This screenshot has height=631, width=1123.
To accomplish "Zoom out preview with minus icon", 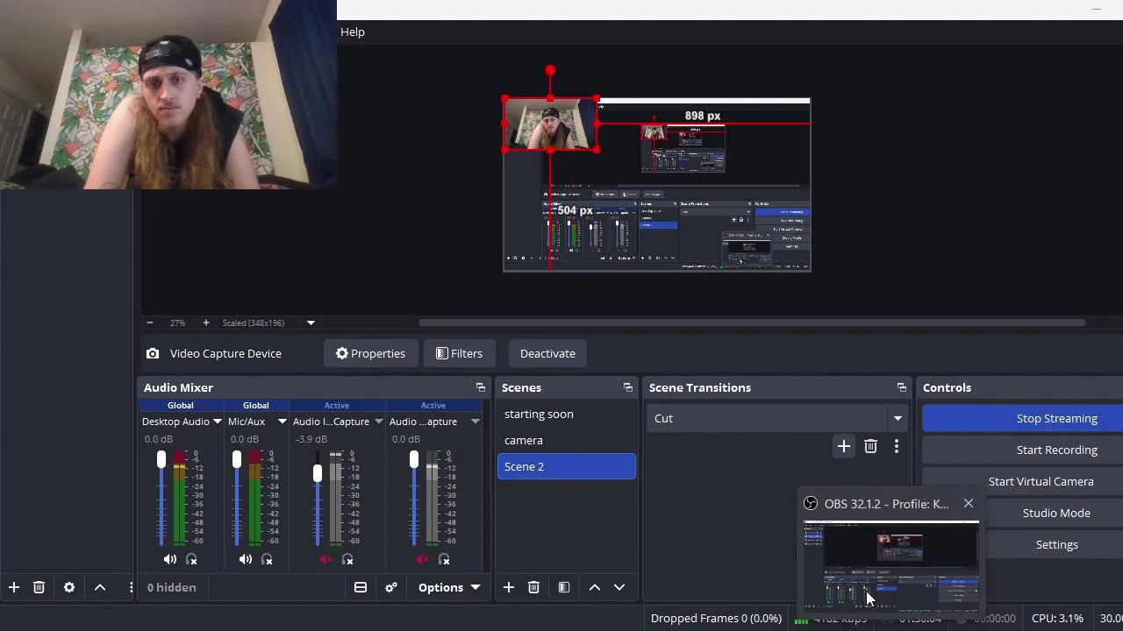I will coord(150,323).
